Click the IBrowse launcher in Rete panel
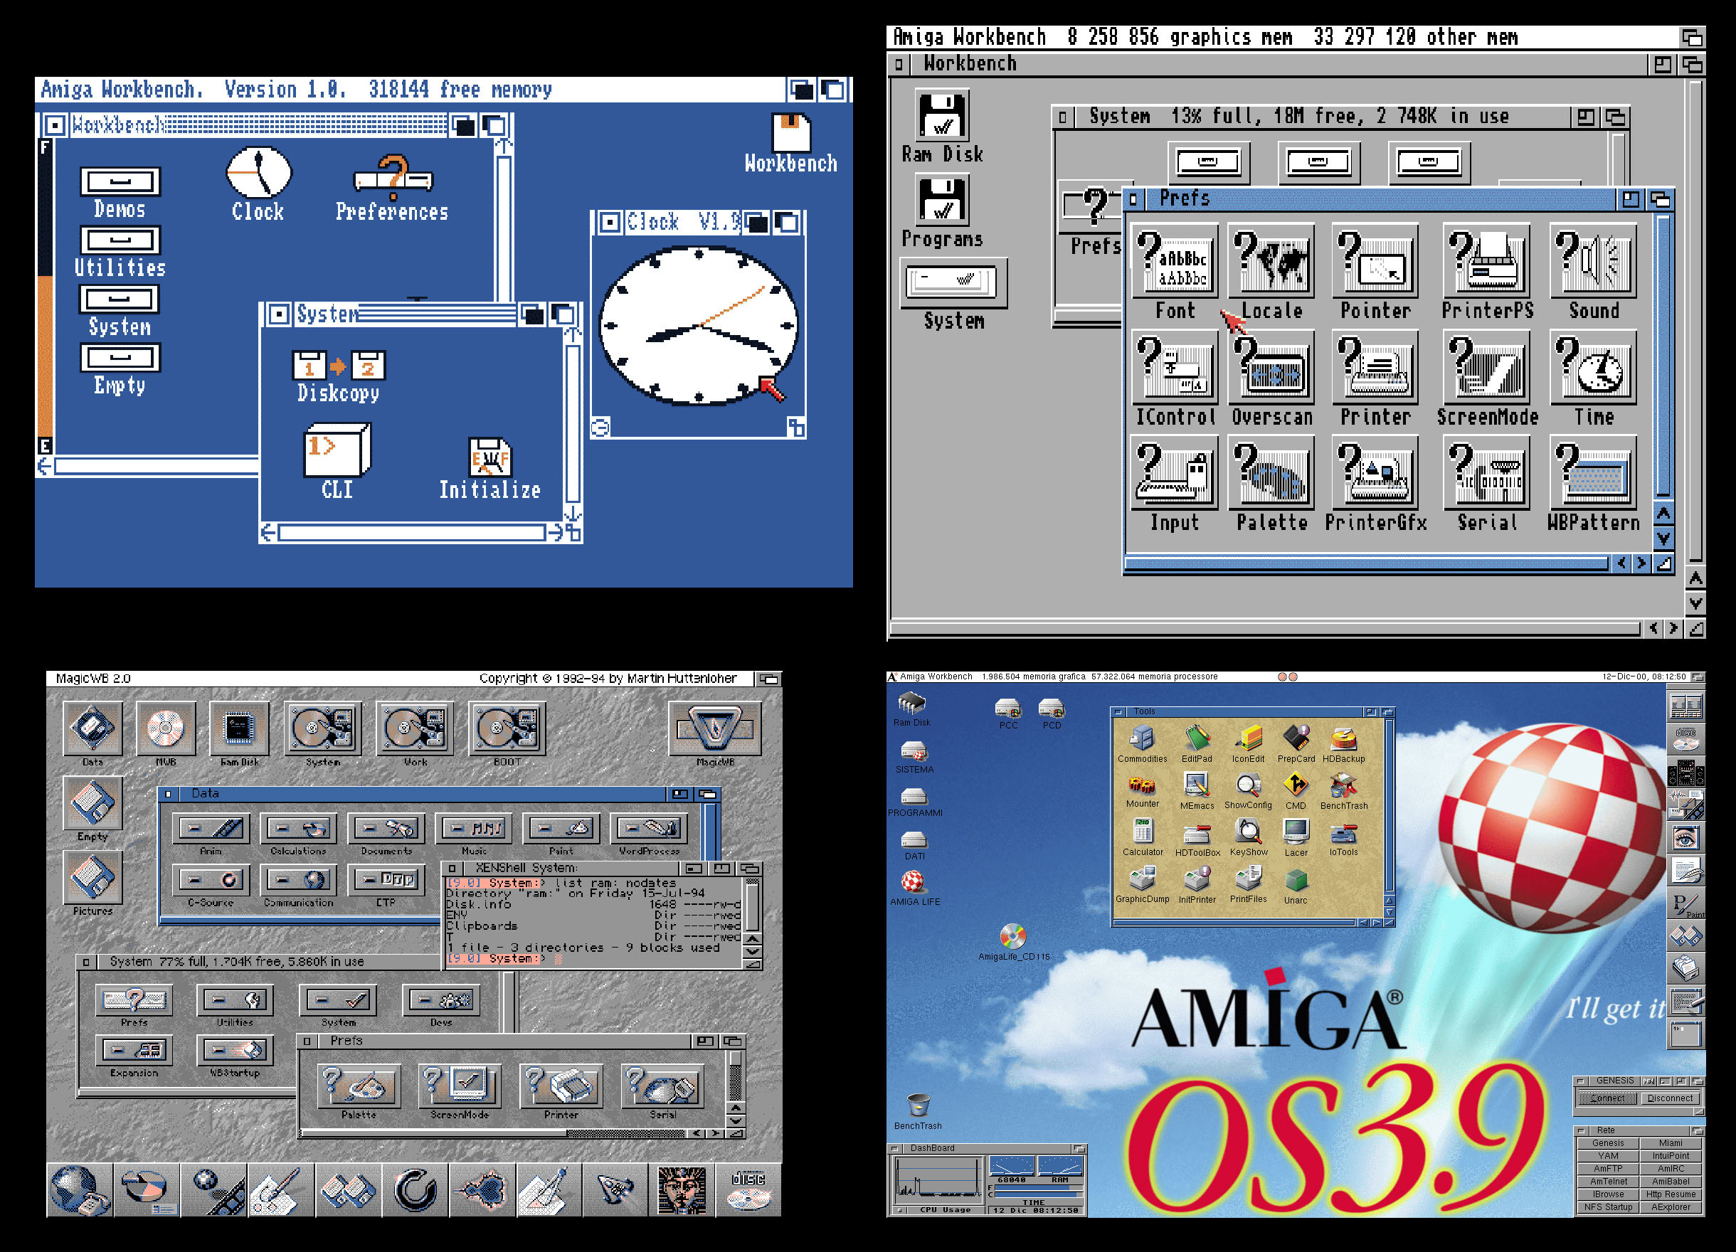Screen dimensions: 1736x1252 (x=1607, y=1194)
